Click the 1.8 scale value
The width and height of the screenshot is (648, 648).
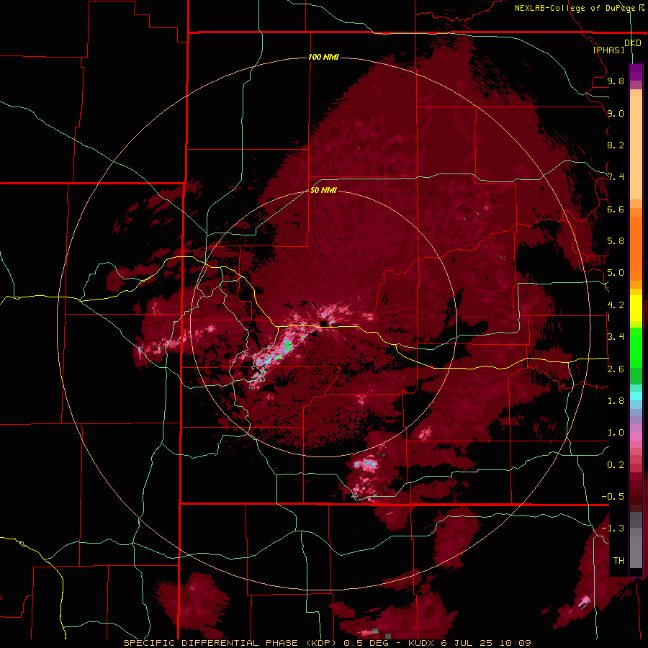(616, 401)
